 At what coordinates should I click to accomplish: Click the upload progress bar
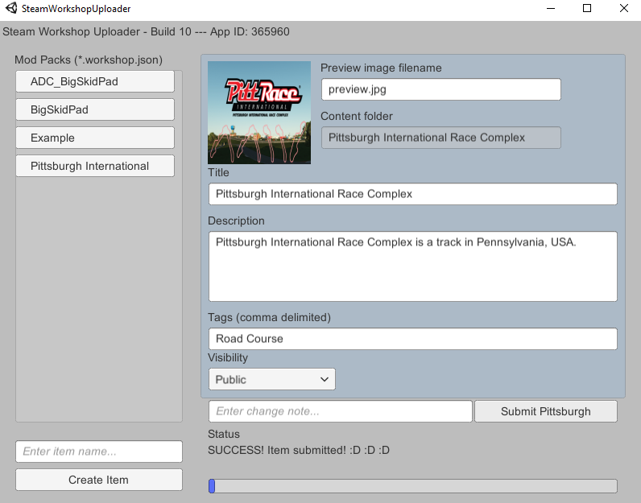(412, 486)
